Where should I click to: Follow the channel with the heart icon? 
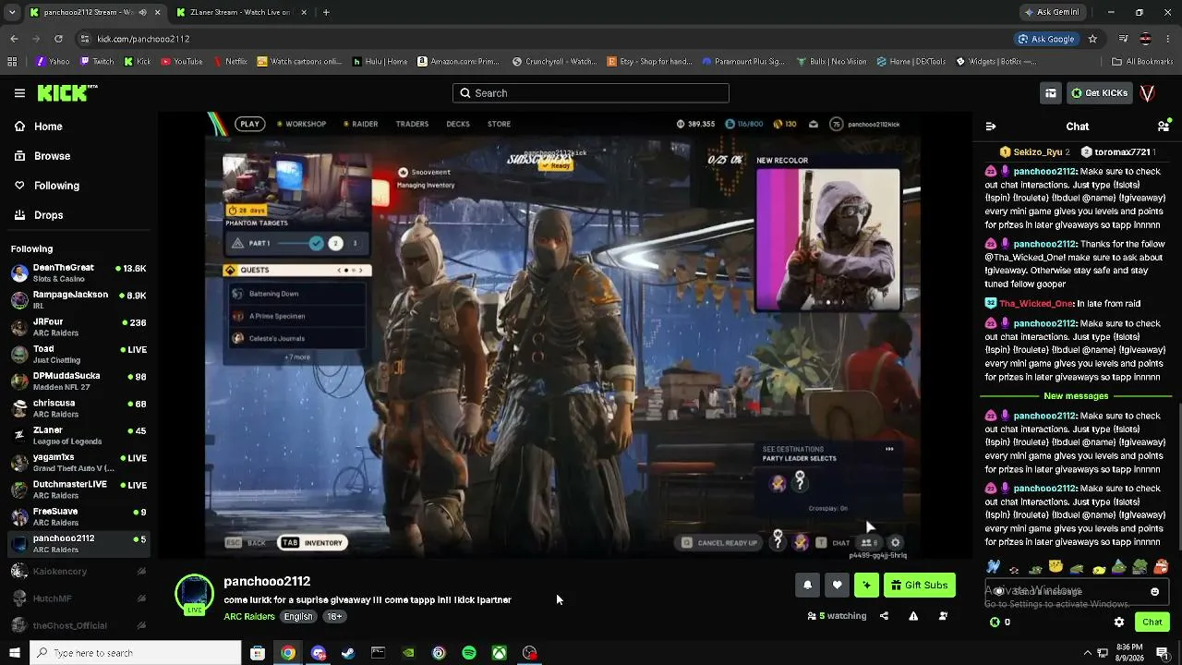838,585
